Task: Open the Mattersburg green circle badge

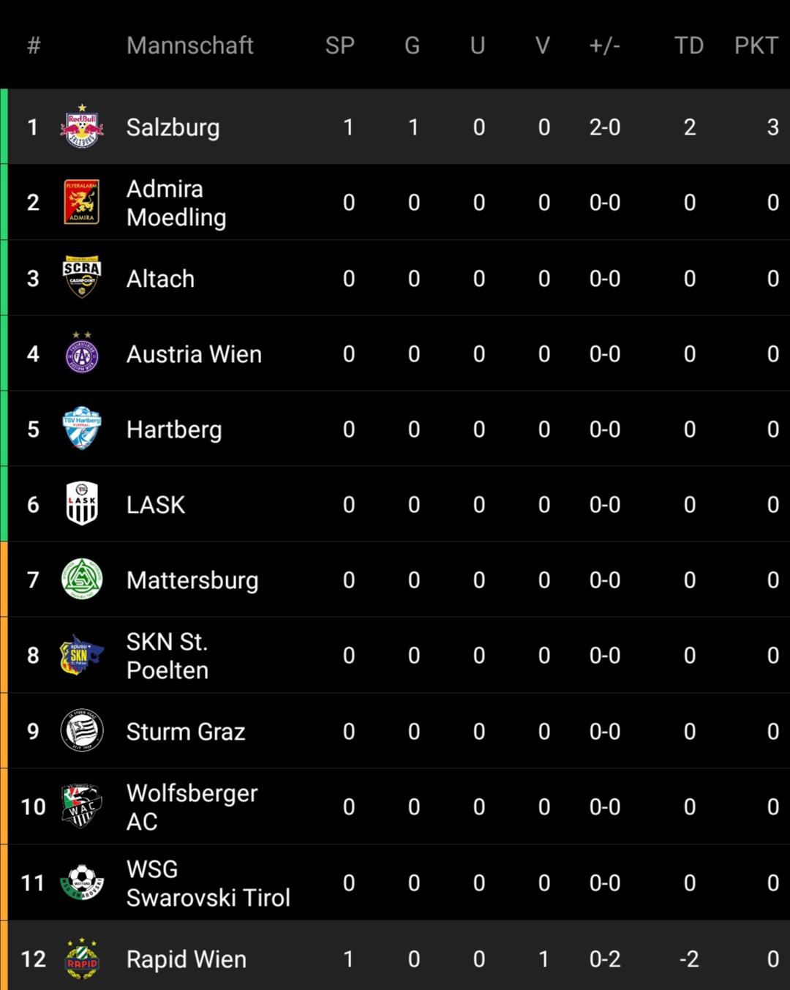Action: [x=82, y=579]
